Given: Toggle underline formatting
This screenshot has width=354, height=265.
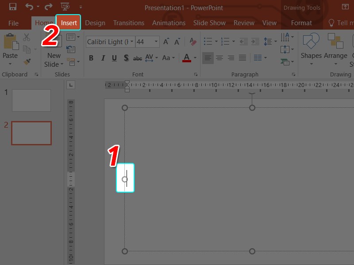Looking at the screenshot, I should point(114,58).
